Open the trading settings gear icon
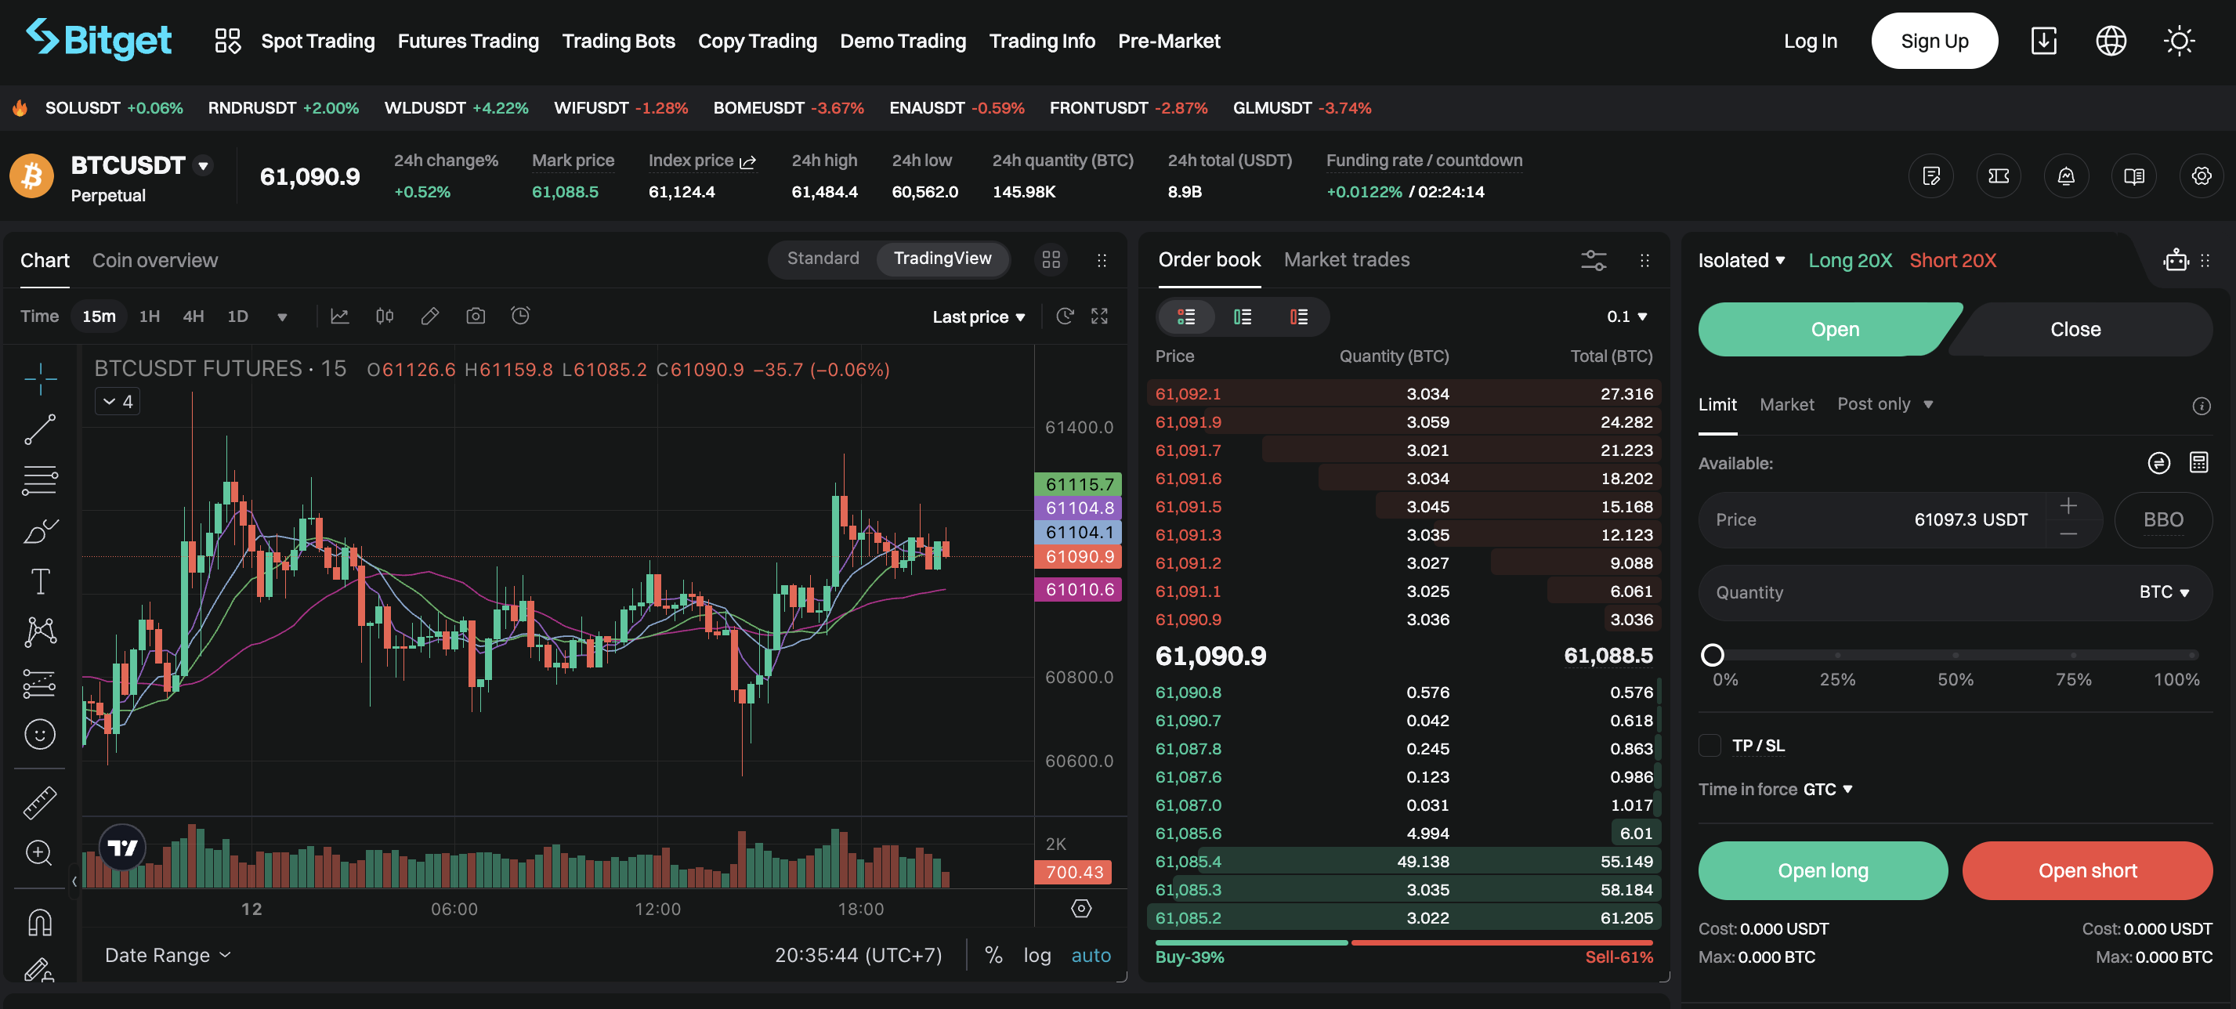2236x1009 pixels. (2202, 176)
